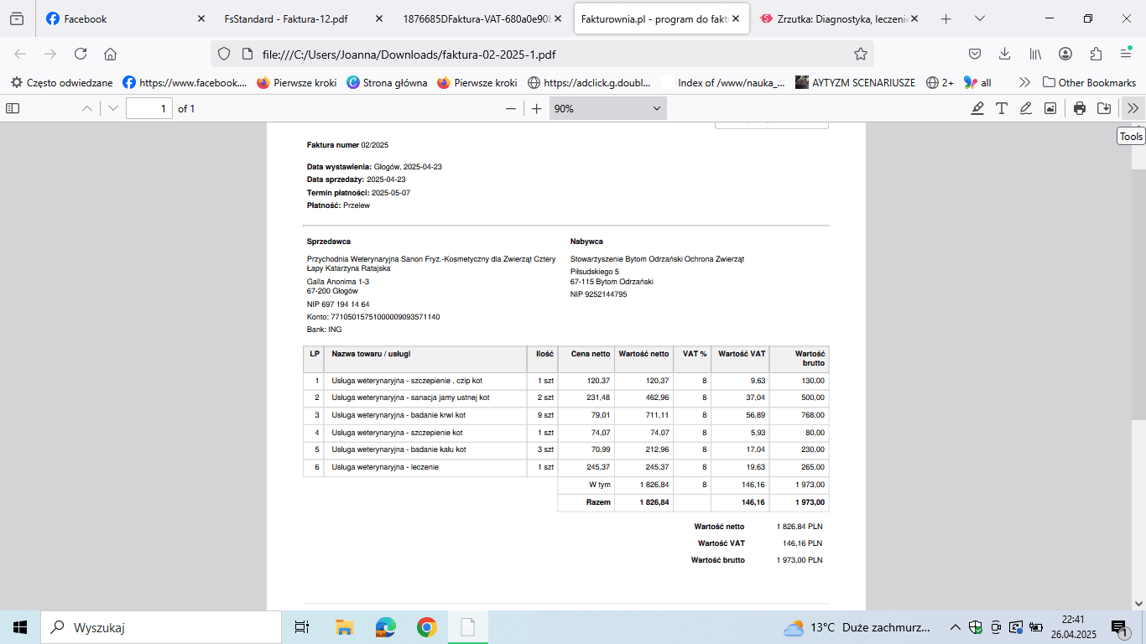Launch Google Chrome from taskbar
This screenshot has height=644, width=1146.
[x=426, y=627]
